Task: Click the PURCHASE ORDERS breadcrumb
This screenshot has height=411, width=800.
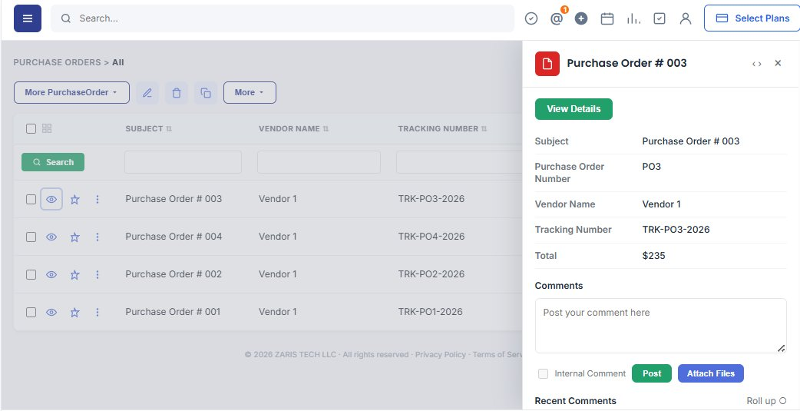Action: tap(57, 62)
